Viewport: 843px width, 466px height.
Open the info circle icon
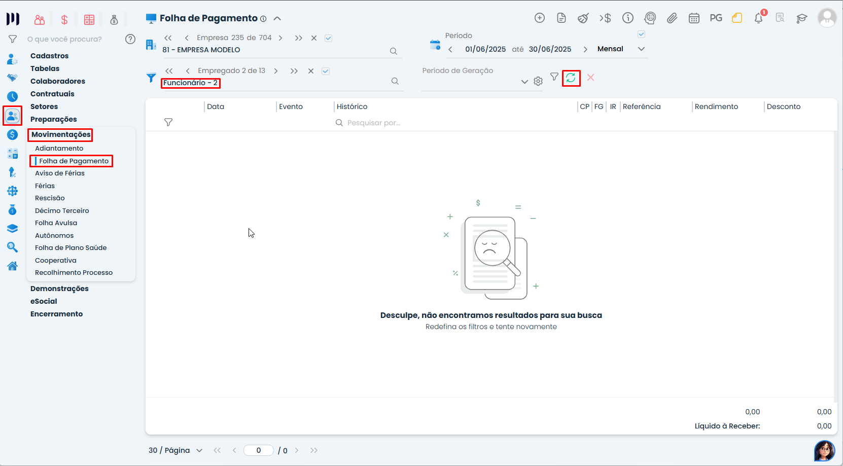(x=628, y=18)
